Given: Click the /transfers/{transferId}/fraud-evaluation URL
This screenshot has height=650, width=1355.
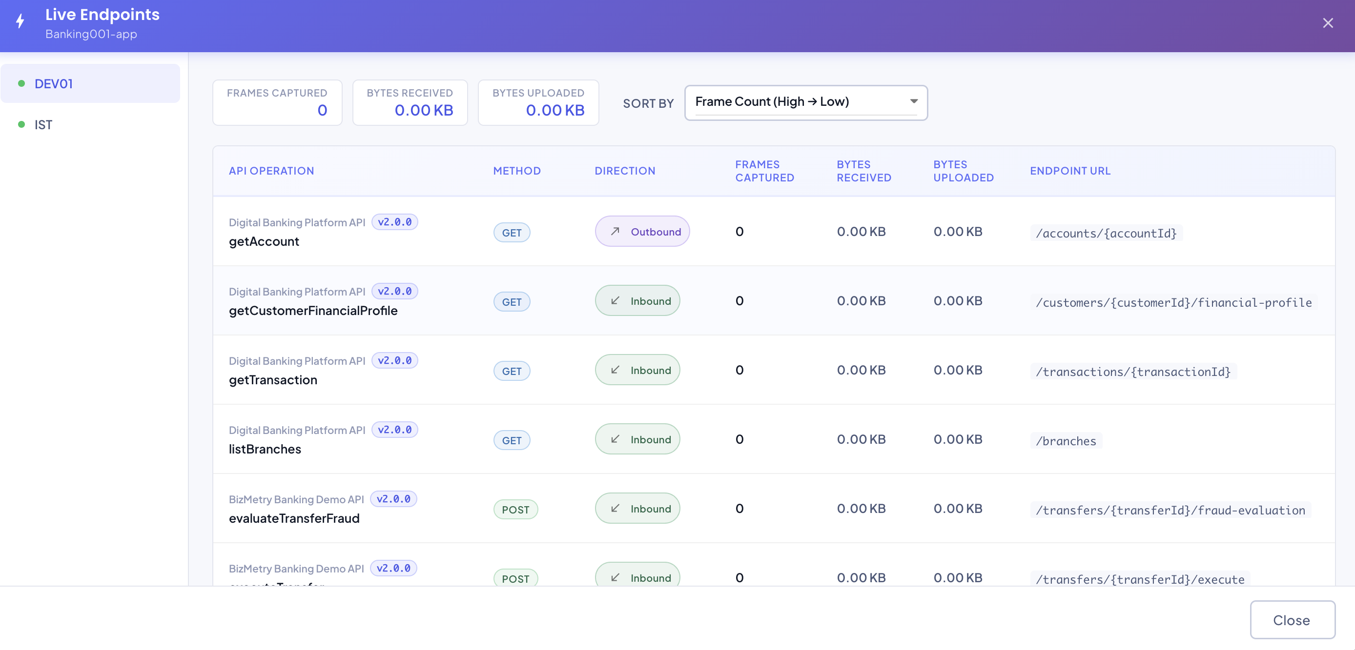Looking at the screenshot, I should point(1170,510).
